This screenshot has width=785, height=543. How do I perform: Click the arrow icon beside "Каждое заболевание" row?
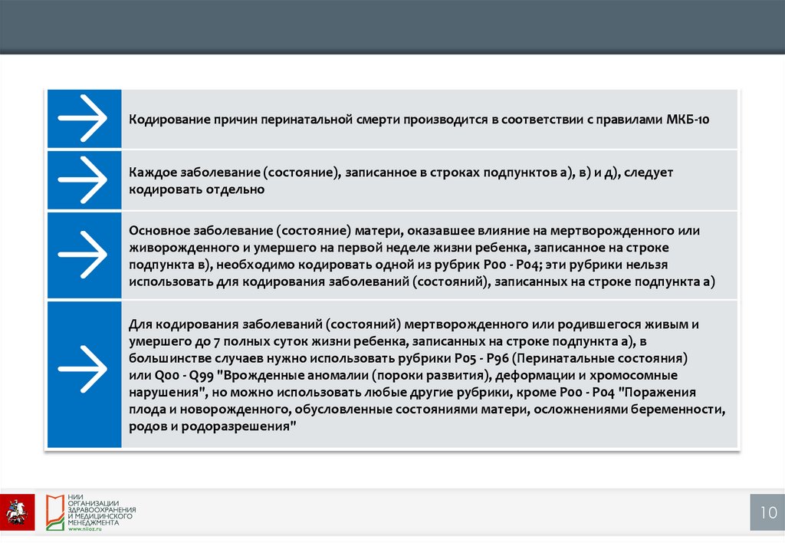pos(84,180)
